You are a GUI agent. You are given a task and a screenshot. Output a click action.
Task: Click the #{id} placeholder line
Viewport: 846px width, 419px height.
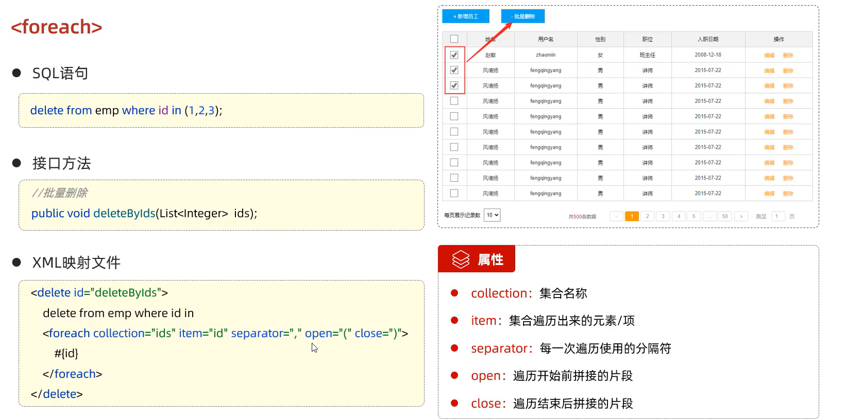pyautogui.click(x=66, y=353)
